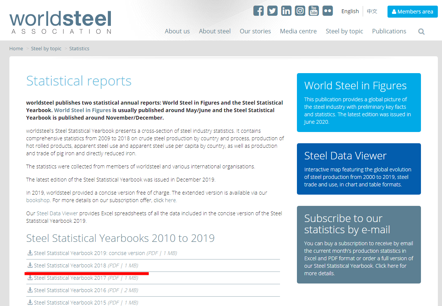Screen dimensions: 442x306
Task: Follow the World Steel in Figures inline link
Action: pos(83,110)
